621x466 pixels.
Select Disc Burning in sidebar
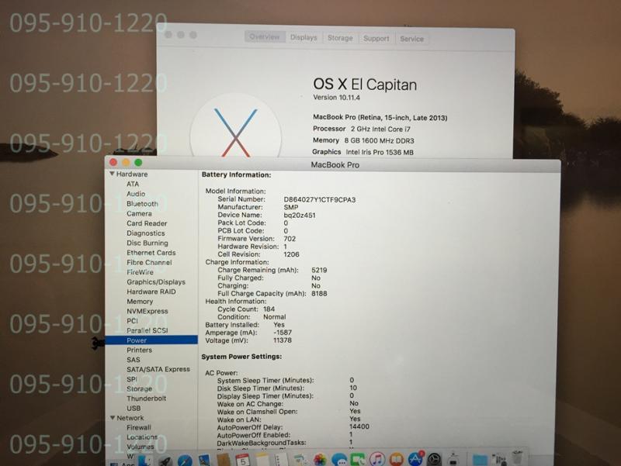pyautogui.click(x=147, y=243)
